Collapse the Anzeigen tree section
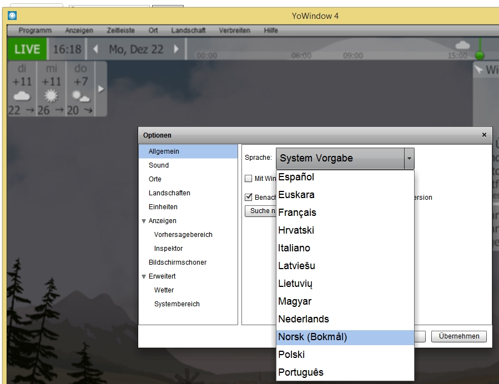The height and width of the screenshot is (384, 499). coord(144,221)
